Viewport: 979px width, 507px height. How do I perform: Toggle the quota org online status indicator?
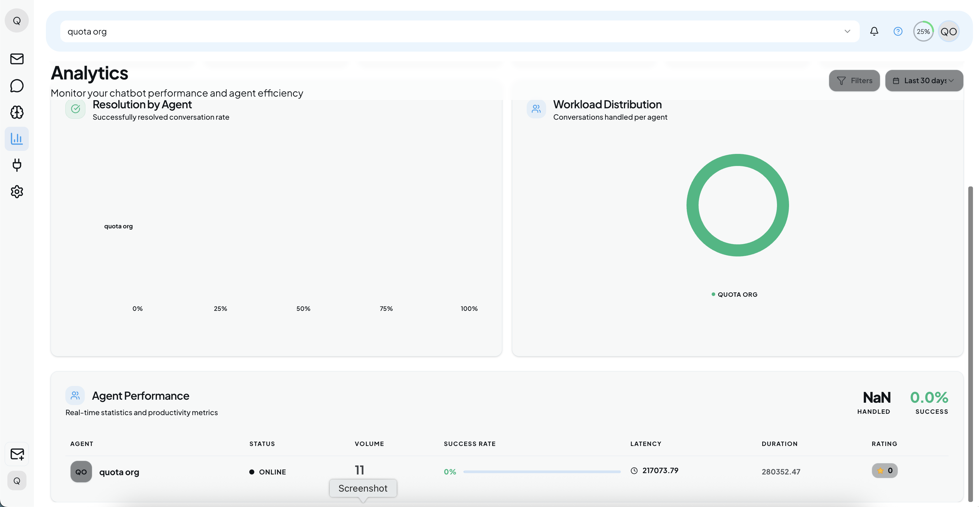pos(252,472)
